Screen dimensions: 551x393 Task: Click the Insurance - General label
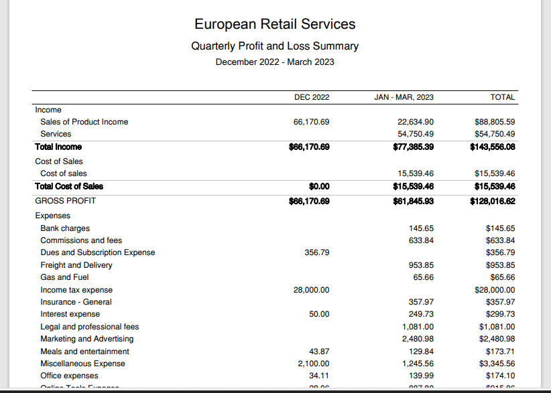(x=76, y=302)
